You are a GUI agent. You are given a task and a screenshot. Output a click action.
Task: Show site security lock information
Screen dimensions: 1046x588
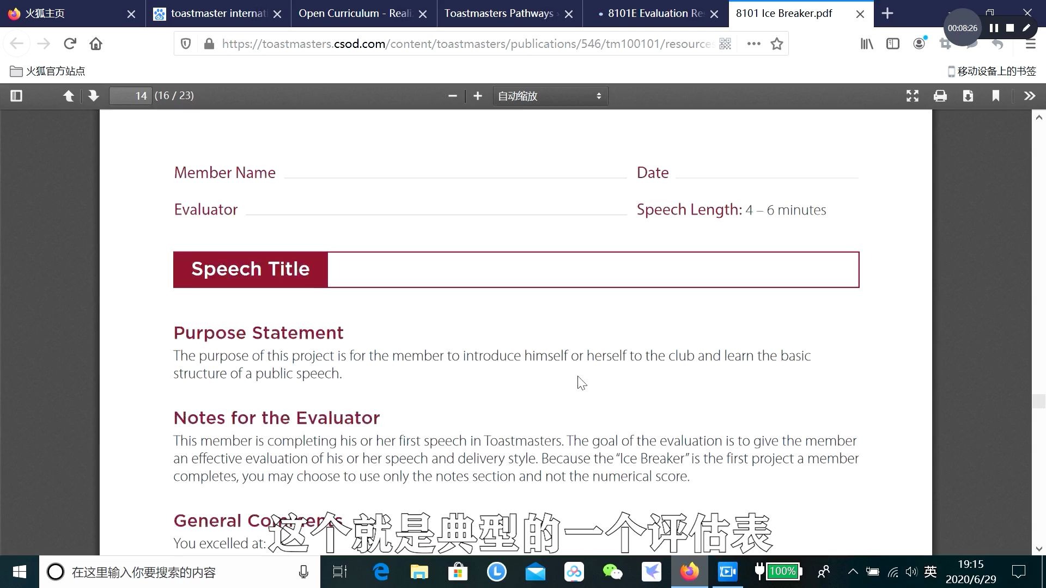tap(209, 44)
